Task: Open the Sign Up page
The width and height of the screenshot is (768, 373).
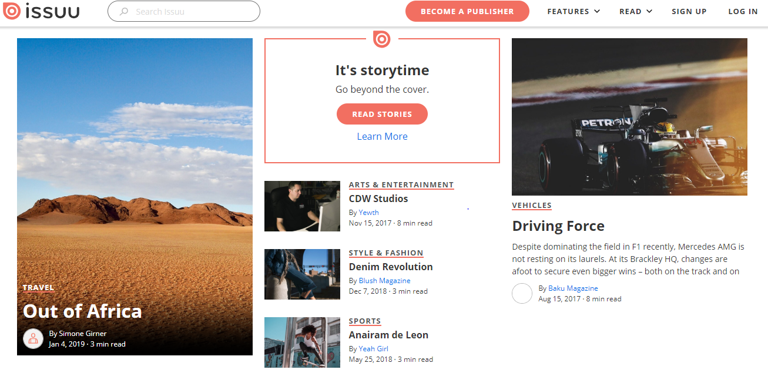Action: pyautogui.click(x=689, y=11)
